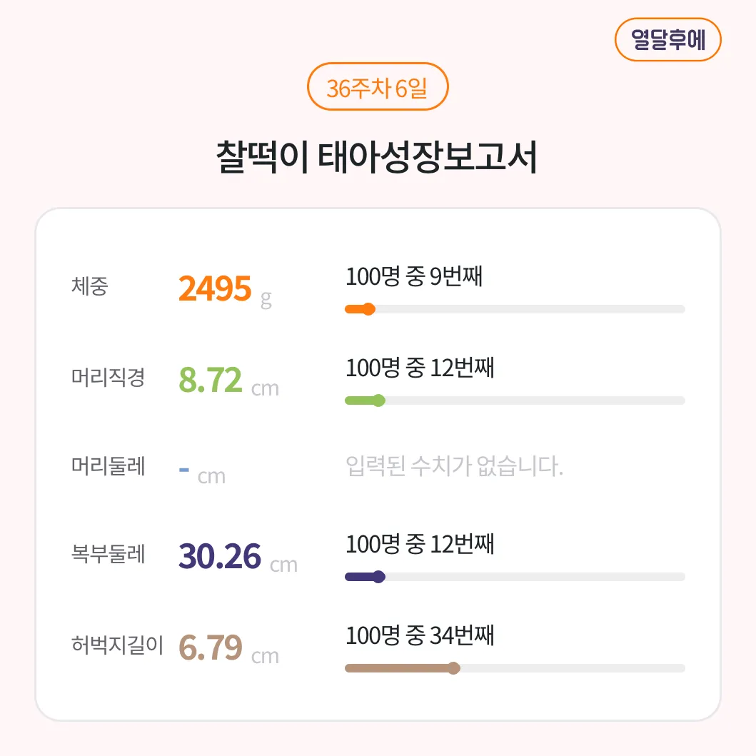Select the 허벅지길이 row label
756x756 pixels.
point(117,645)
